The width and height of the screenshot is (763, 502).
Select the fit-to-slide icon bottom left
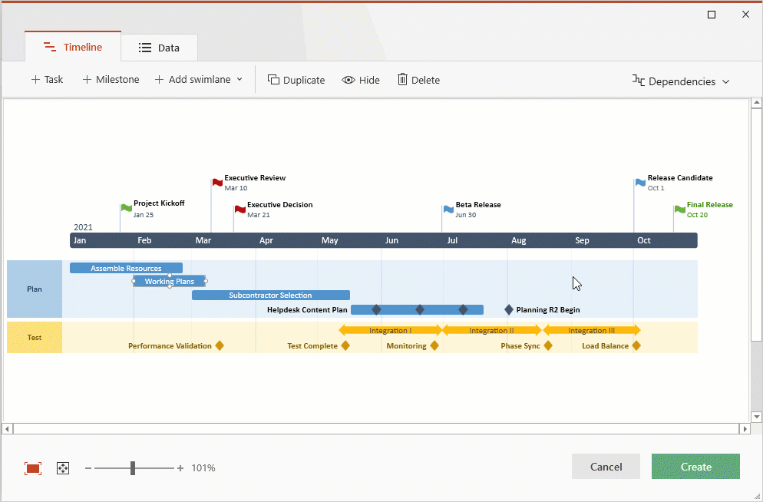32,467
